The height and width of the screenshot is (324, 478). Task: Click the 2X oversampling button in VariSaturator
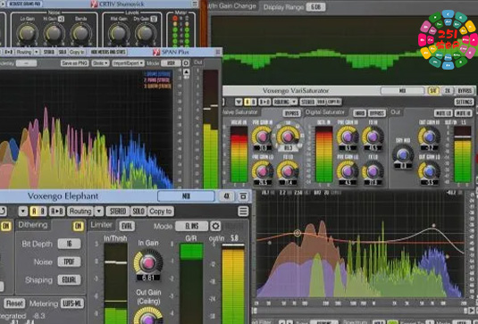pos(448,91)
